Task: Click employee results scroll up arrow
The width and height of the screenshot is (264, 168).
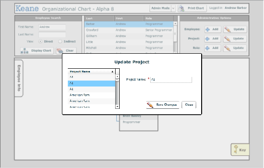Action: coord(175,24)
